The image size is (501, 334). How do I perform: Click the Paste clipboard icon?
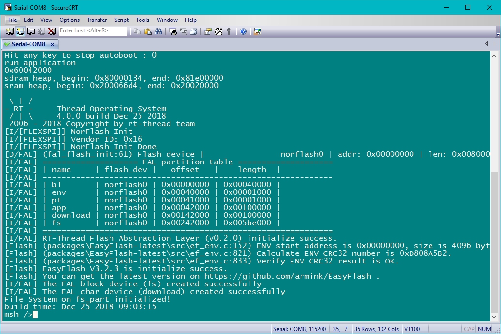[x=148, y=31]
